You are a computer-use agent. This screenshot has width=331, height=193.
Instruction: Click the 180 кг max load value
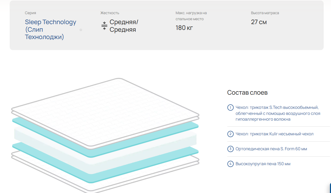[184, 28]
